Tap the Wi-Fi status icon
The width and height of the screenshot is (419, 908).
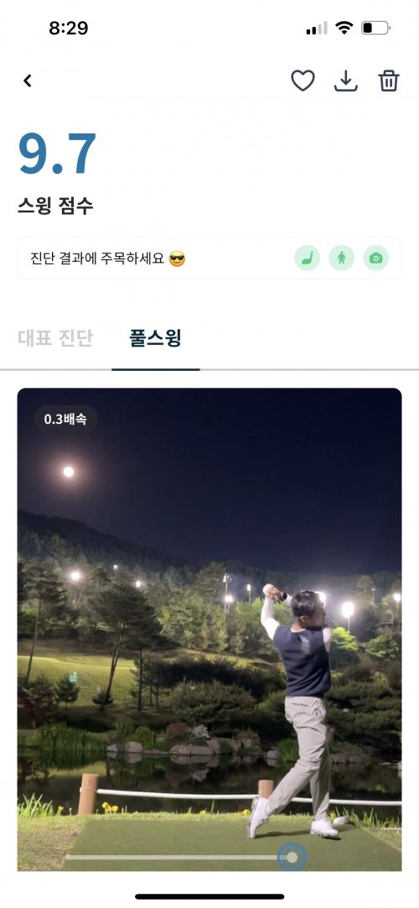coord(344,27)
